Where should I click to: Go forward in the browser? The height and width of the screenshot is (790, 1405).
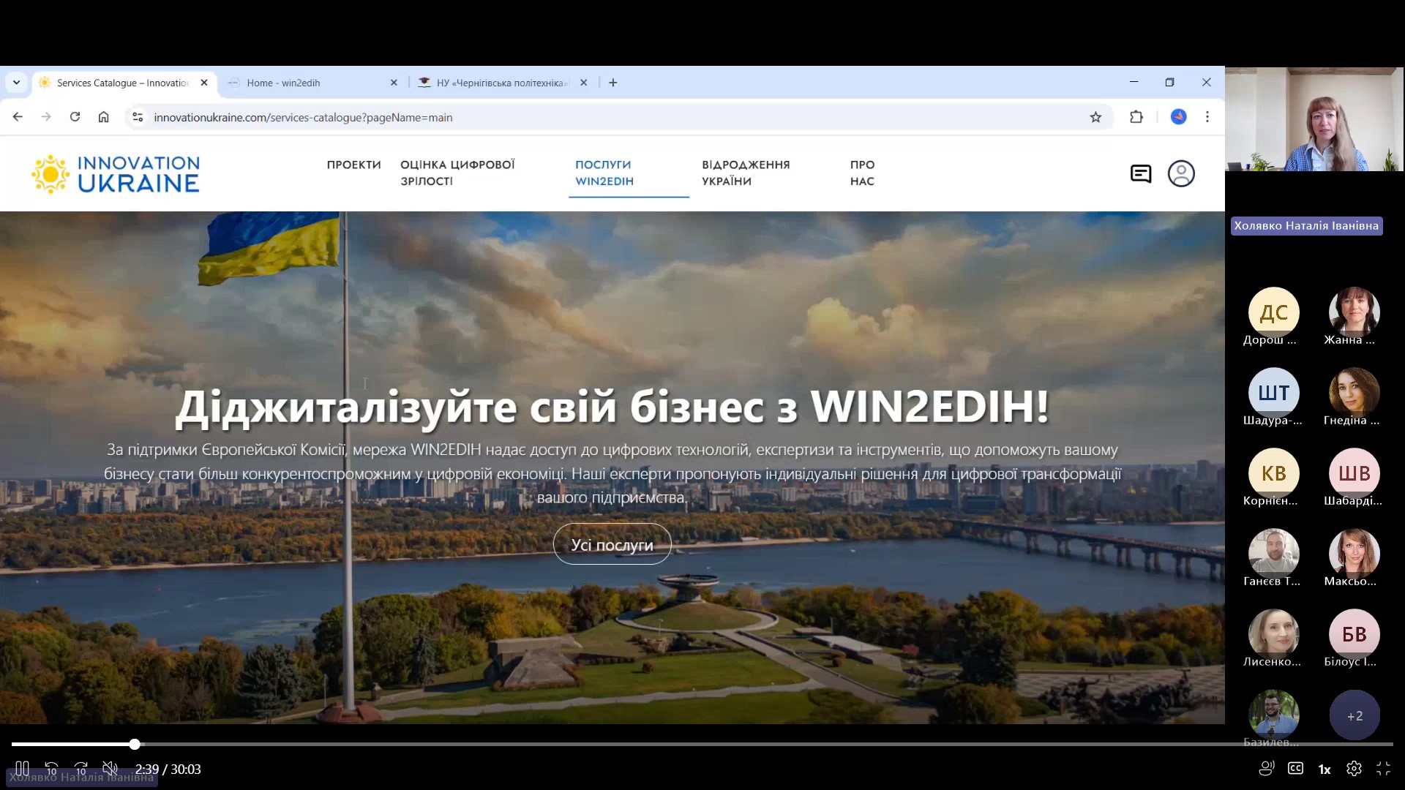click(46, 117)
